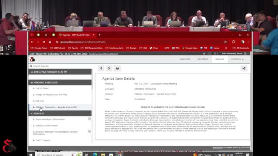Screen dimensions: 278x156
Task: Open the Meetings tab
Action: pos(203,59)
